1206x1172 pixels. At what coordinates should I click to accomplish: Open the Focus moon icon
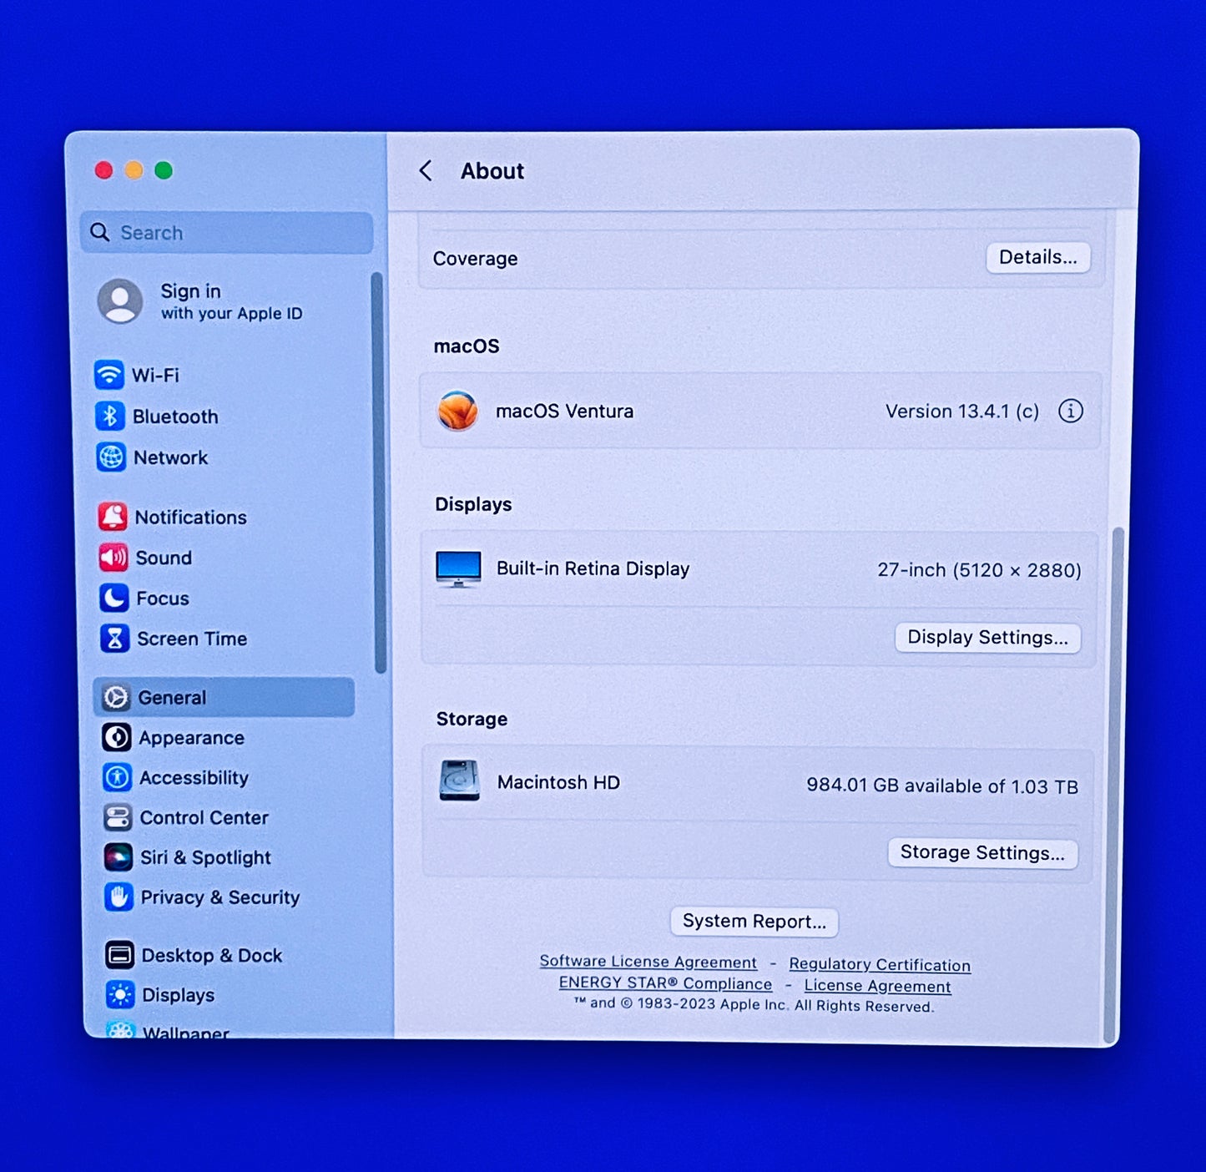coord(114,598)
